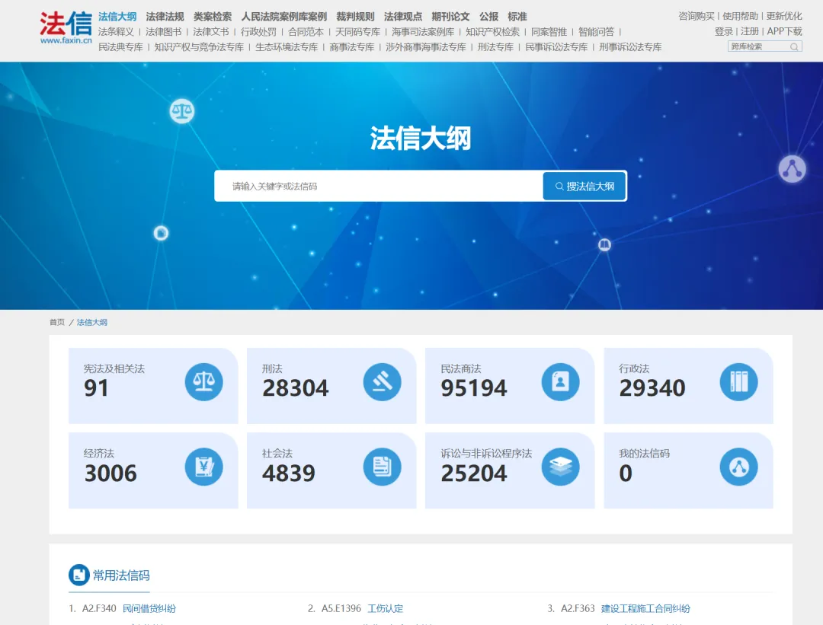Click the small document icon in banner
This screenshot has width=823, height=625.
161,233
